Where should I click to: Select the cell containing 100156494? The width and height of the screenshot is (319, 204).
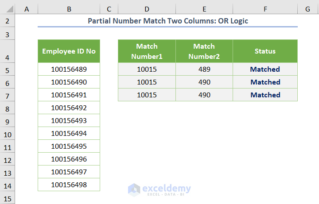pyautogui.click(x=69, y=134)
